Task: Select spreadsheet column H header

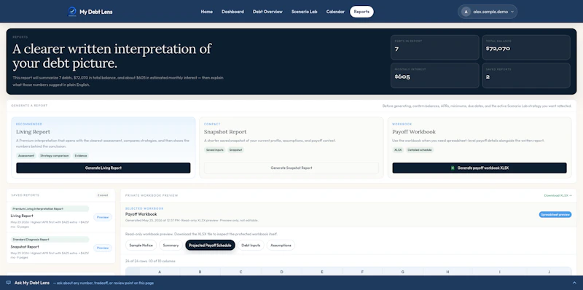Action: pos(447,273)
